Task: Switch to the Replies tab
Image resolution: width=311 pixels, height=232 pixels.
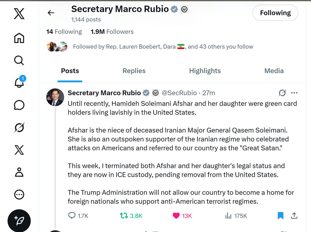Action: coord(134,71)
